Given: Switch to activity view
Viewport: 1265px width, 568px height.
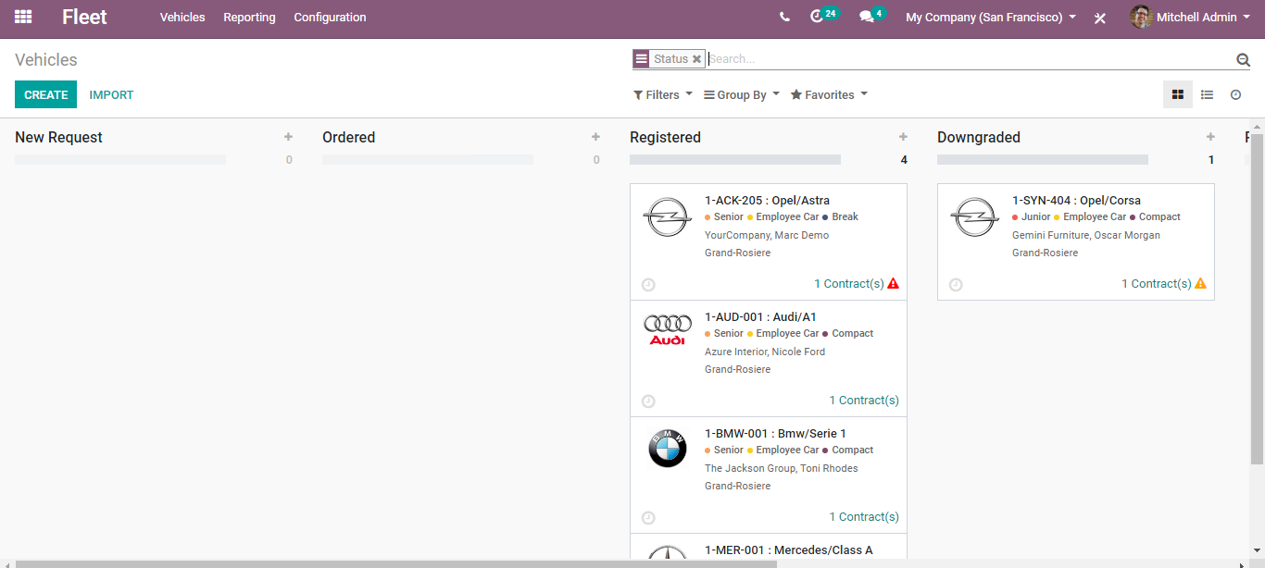Looking at the screenshot, I should pos(1235,94).
